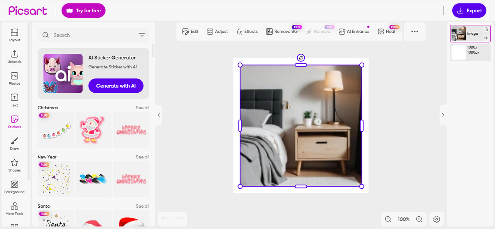The image size is (495, 229).
Task: Zoom in with the plus magnifier
Action: pyautogui.click(x=419, y=219)
